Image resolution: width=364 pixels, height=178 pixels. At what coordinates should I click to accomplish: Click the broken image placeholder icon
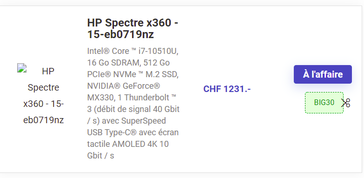click(22, 68)
